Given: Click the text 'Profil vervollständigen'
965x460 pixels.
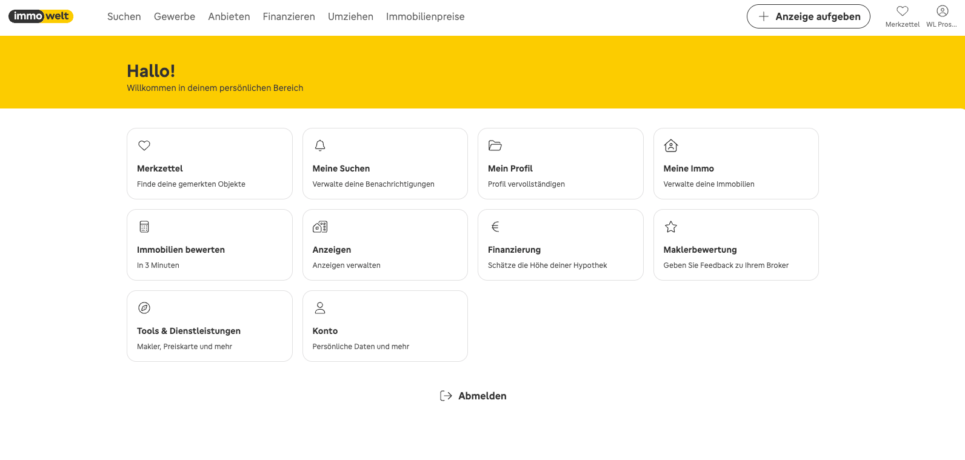Looking at the screenshot, I should click(526, 184).
